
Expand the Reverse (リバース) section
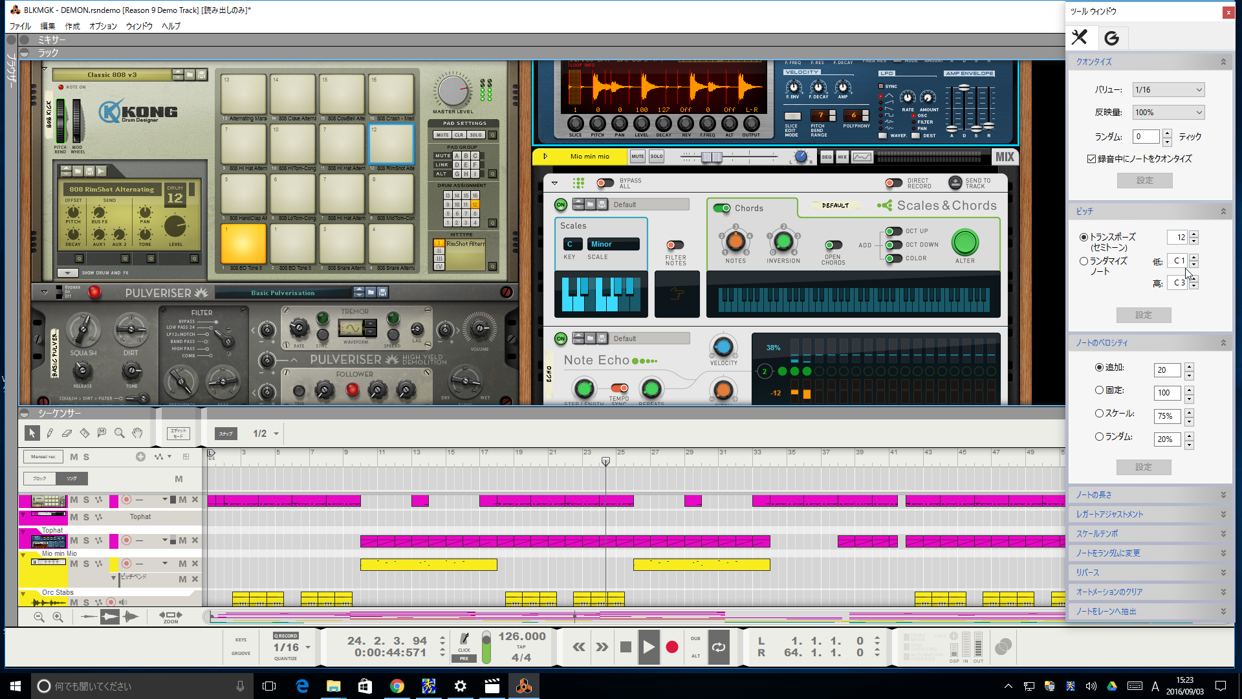pyautogui.click(x=1150, y=573)
